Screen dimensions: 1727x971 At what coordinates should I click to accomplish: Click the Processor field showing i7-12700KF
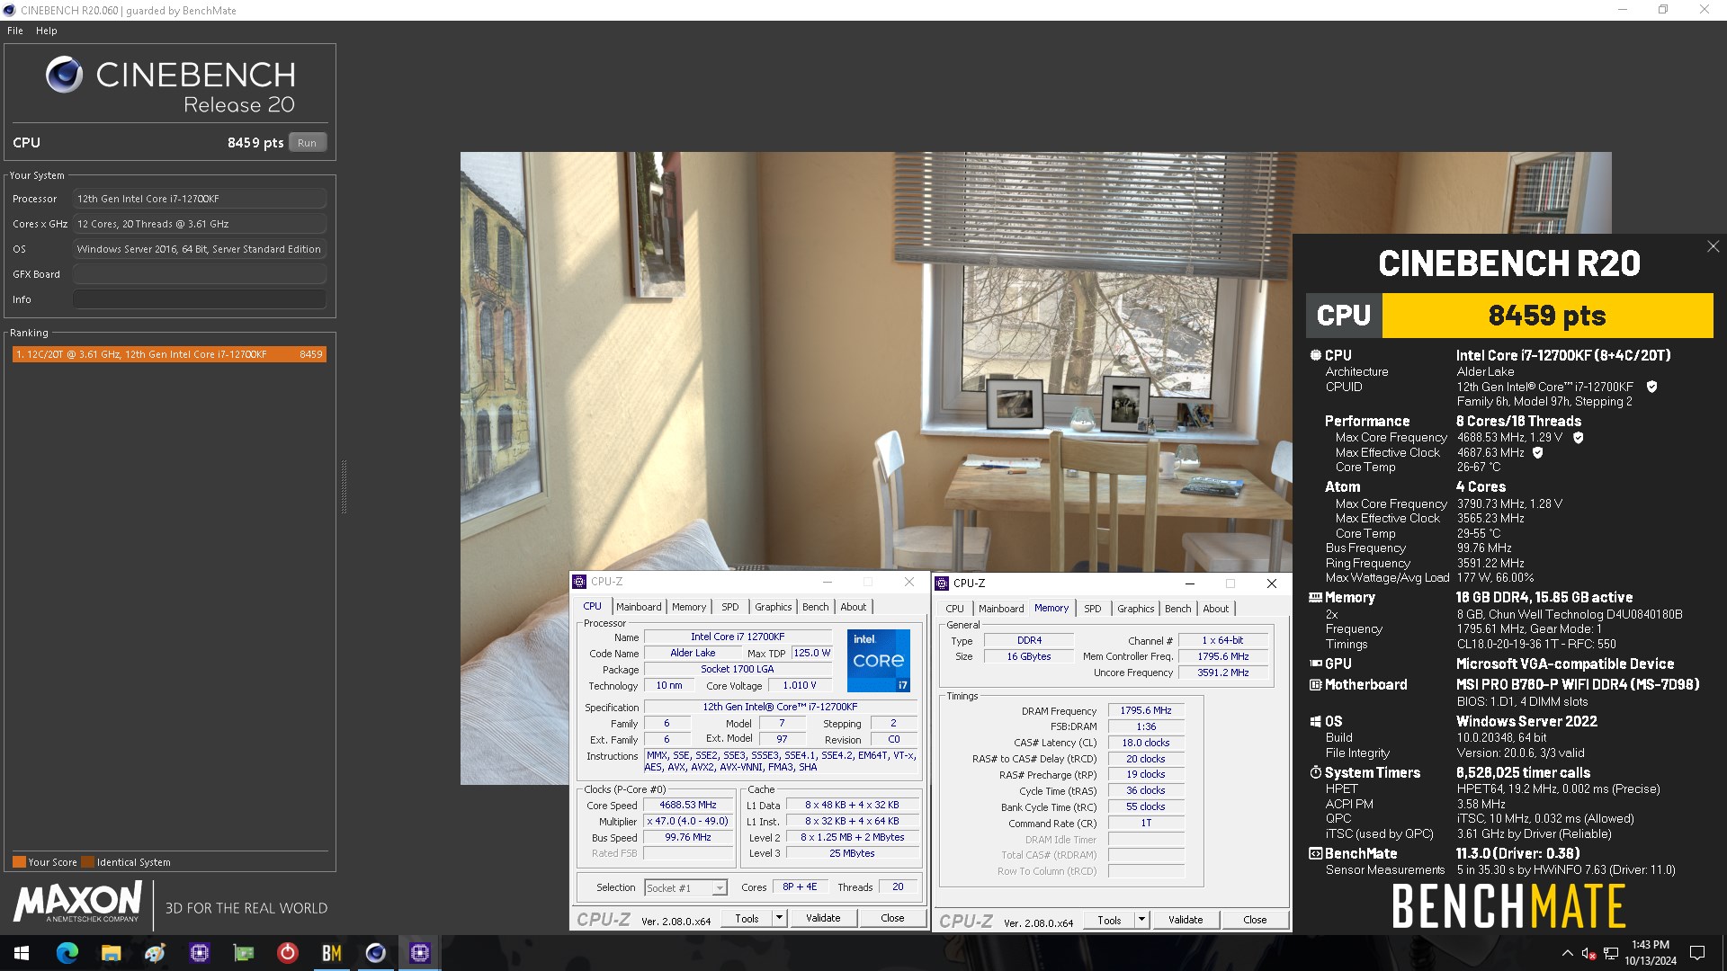coord(200,199)
